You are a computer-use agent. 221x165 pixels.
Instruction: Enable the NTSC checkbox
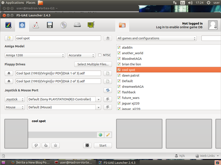point(100,55)
